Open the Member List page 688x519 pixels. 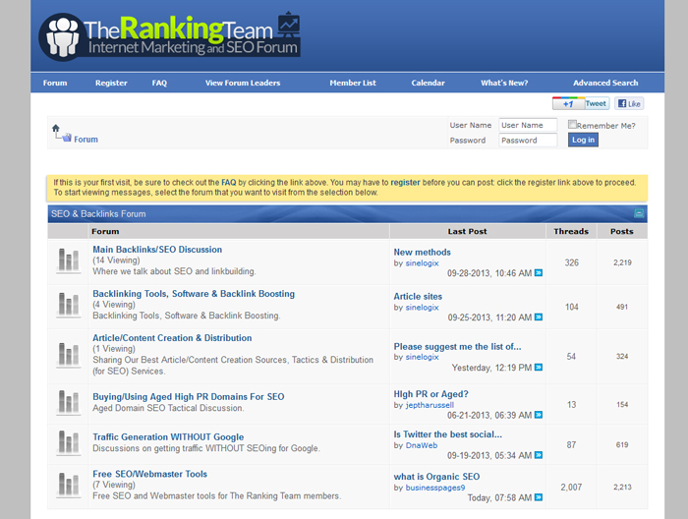point(353,83)
